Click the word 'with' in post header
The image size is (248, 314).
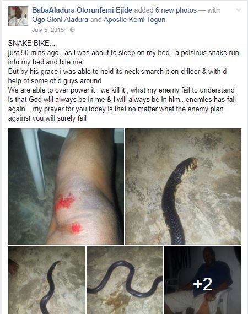(x=213, y=10)
